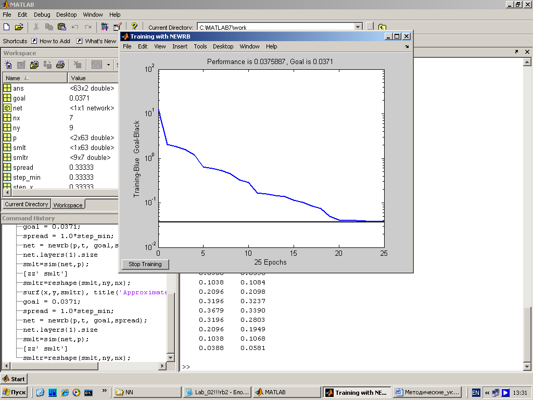Screen dimensions: 533x400
Task: Open How to Add shortcut
Action: tap(50, 41)
